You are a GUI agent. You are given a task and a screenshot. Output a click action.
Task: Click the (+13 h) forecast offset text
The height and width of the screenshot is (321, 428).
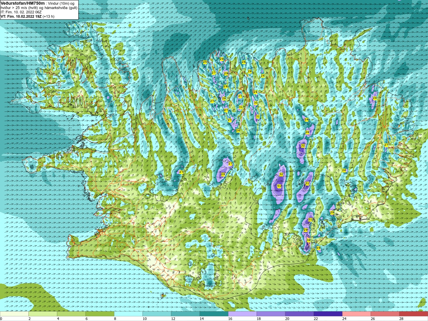(48, 16)
